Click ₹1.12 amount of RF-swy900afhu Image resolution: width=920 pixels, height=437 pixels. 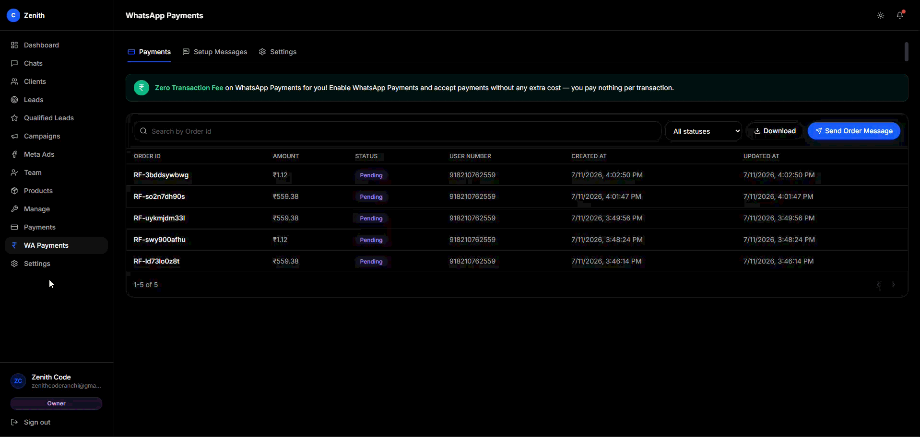point(280,240)
